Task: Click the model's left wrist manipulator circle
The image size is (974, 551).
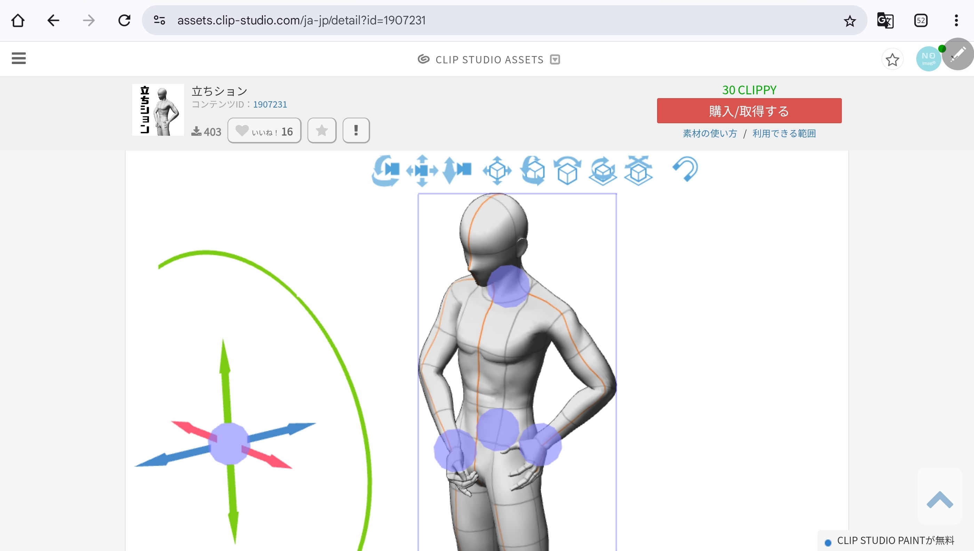Action: click(540, 444)
